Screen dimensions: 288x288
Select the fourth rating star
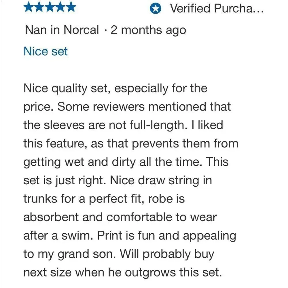pyautogui.click(x=60, y=7)
